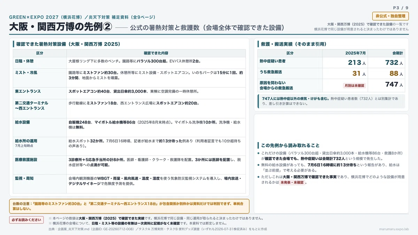Image resolution: width=418 pixels, height=235 pixels.
Task: Click bullet beginning これだけの設備
Action: pos(331,156)
